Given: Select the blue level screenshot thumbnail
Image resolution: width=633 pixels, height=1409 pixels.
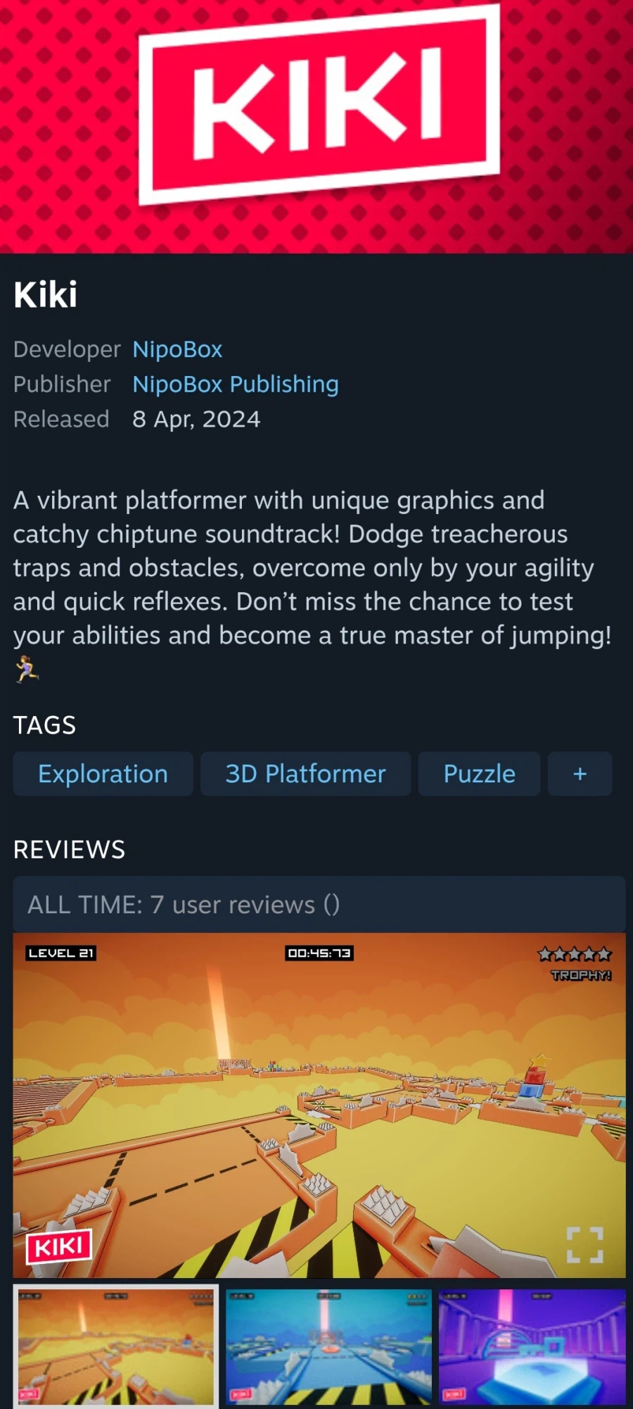Looking at the screenshot, I should pos(328,1347).
